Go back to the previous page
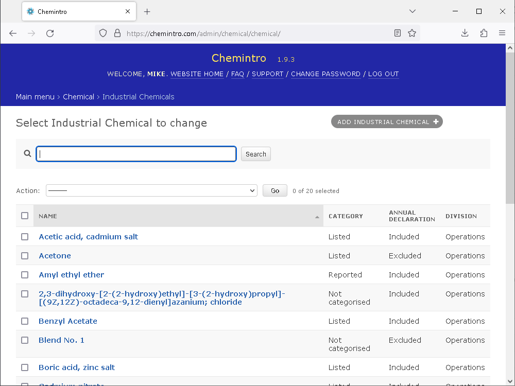Screen dimensions: 515x386 [13, 33]
